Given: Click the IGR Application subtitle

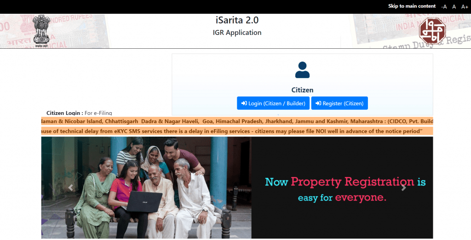Looking at the screenshot, I should (x=237, y=33).
